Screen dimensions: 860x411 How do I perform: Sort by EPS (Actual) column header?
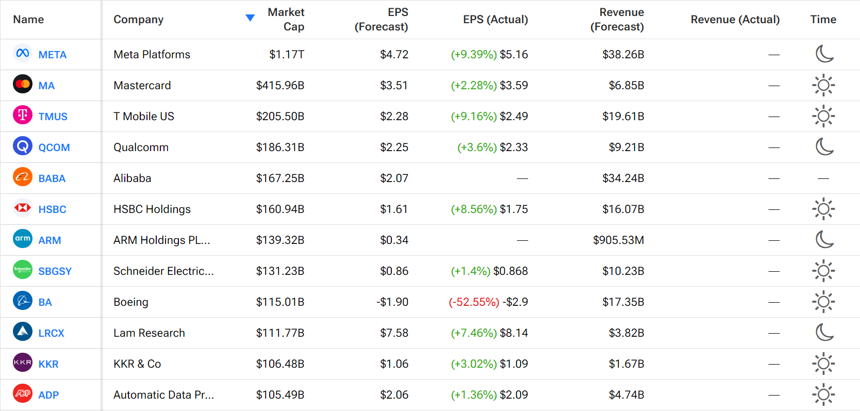[x=495, y=20]
